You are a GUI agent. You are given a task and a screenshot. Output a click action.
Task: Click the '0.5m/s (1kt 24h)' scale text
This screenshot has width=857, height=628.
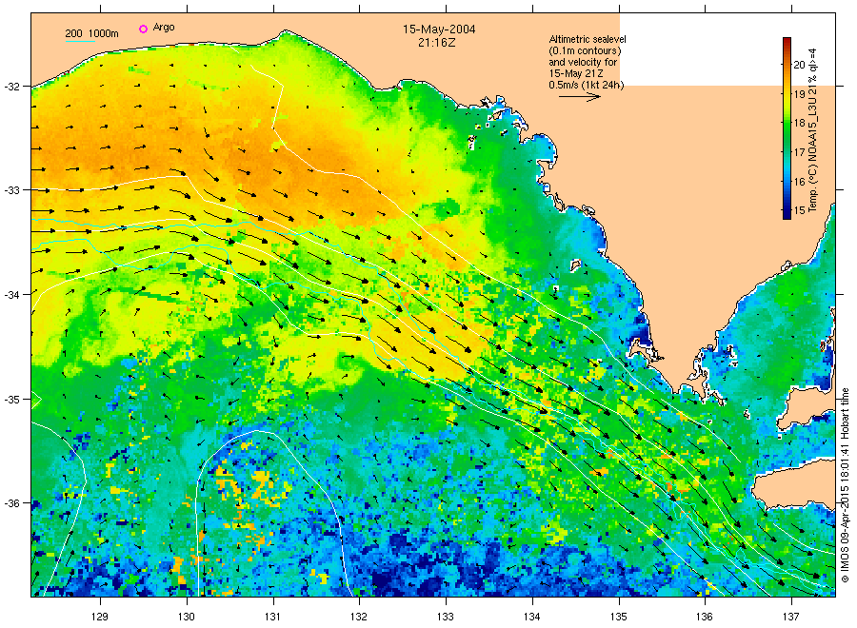pyautogui.click(x=586, y=86)
